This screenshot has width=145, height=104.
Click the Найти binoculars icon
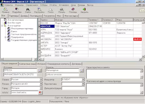tap(28, 9)
